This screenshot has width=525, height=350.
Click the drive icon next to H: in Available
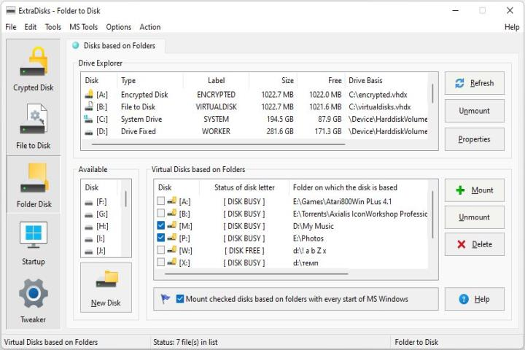coord(89,227)
